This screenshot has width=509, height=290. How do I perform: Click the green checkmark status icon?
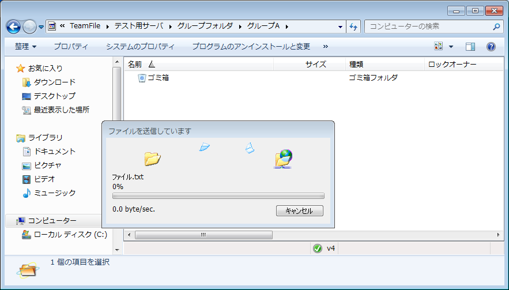[x=317, y=248]
